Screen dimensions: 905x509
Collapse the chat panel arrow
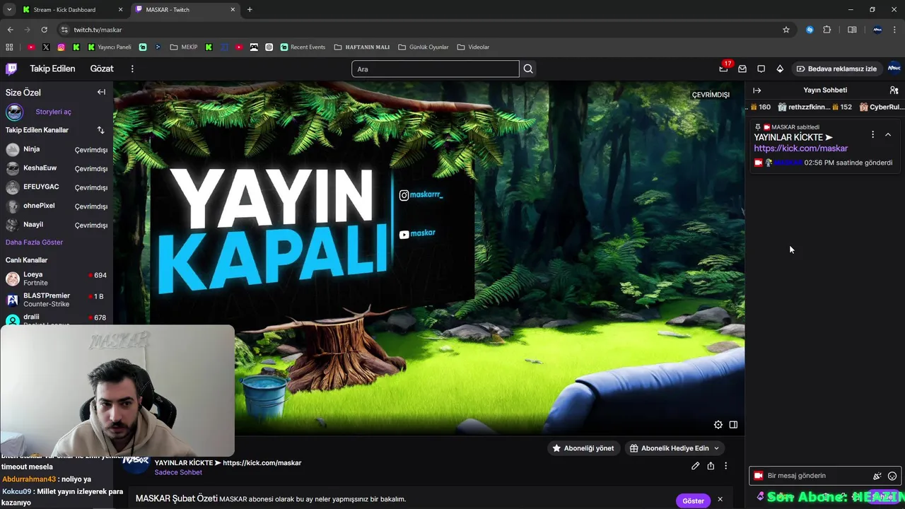[757, 90]
